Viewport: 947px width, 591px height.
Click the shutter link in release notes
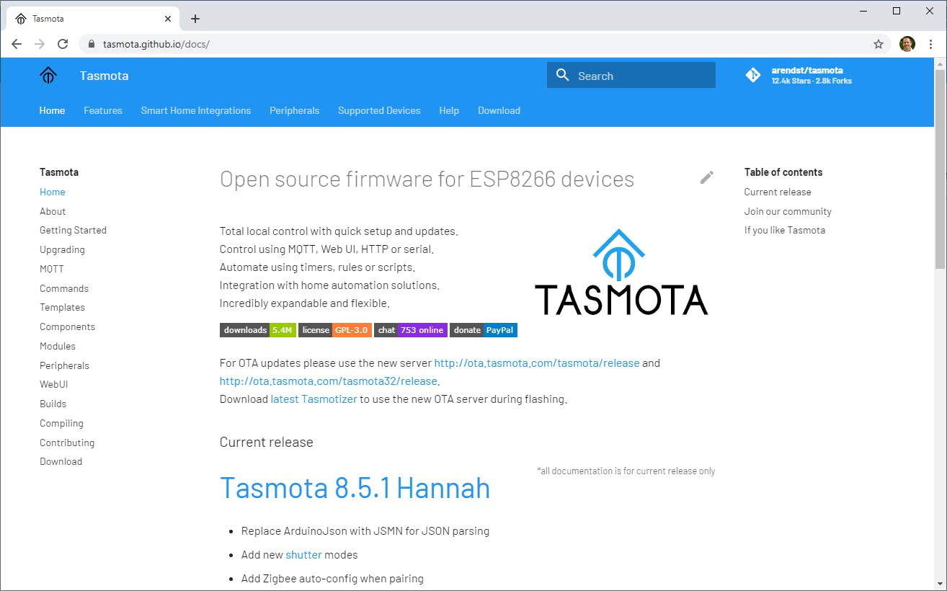pos(303,554)
